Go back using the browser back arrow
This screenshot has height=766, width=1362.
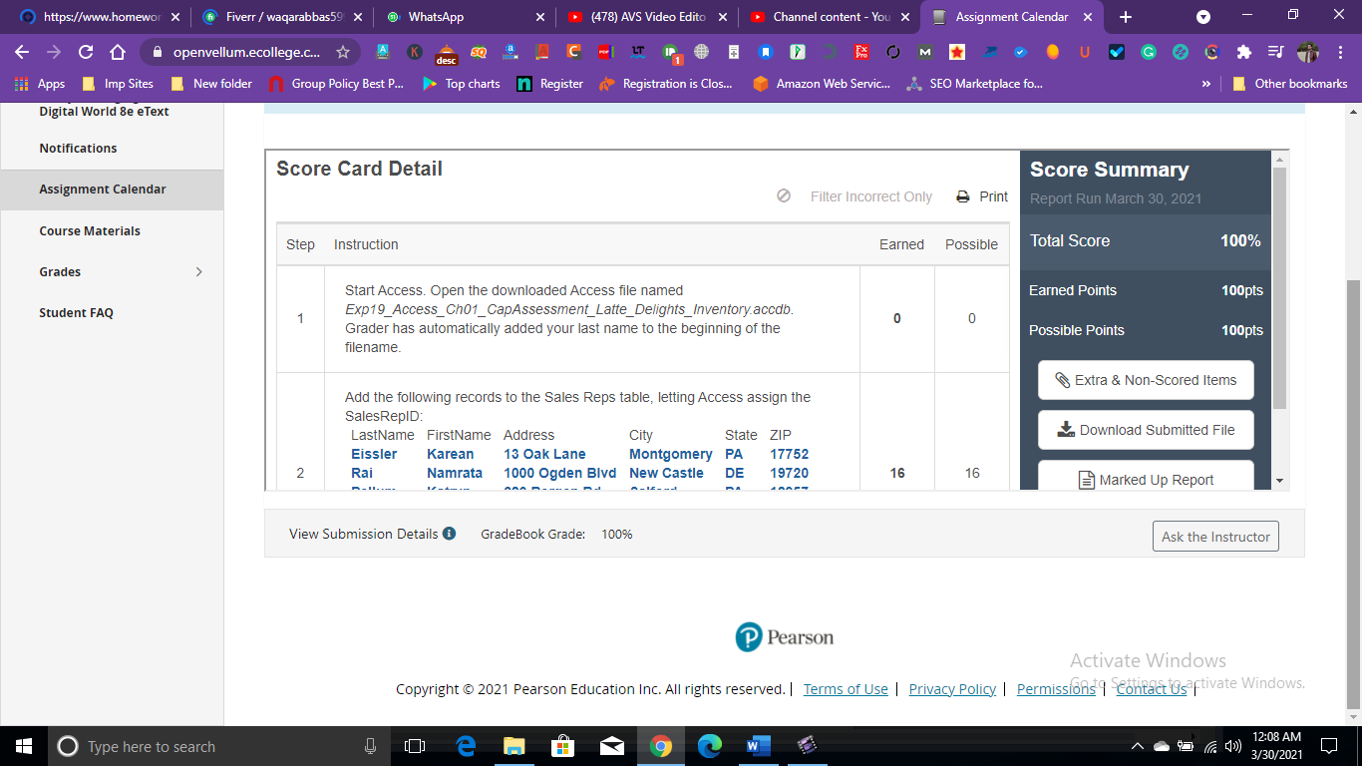click(22, 52)
